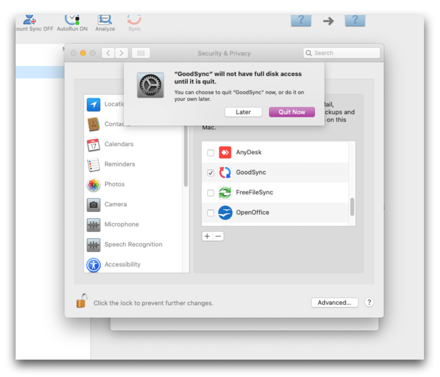
Task: Click the lock icon to prevent changes
Action: tap(82, 300)
